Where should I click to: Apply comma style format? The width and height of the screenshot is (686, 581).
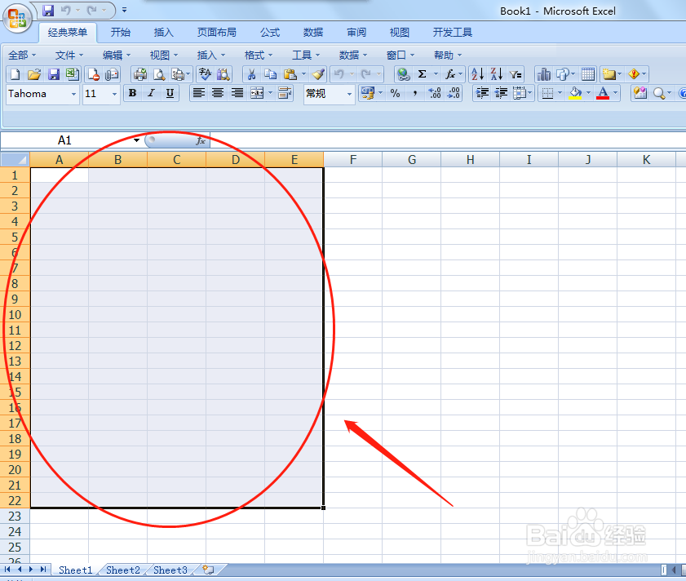click(414, 93)
